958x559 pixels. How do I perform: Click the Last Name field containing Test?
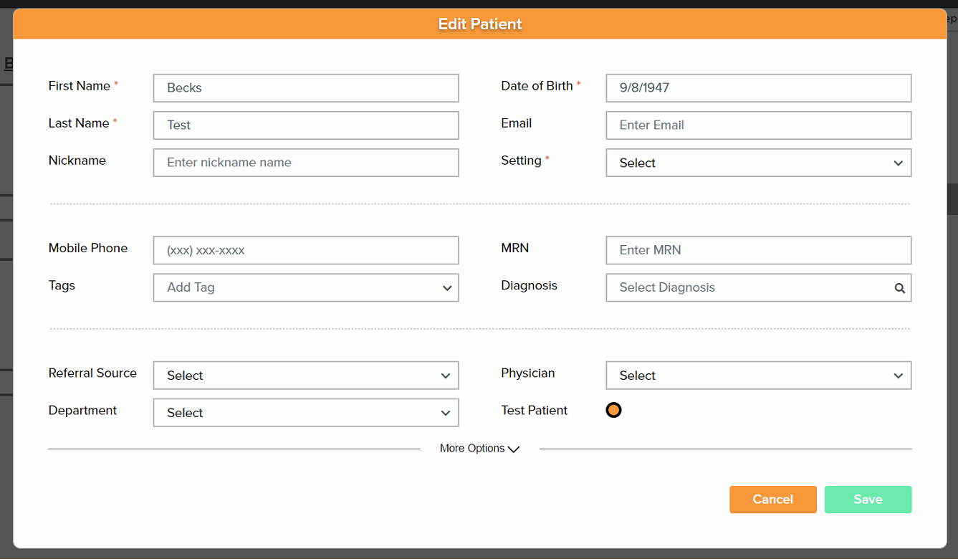pos(306,125)
